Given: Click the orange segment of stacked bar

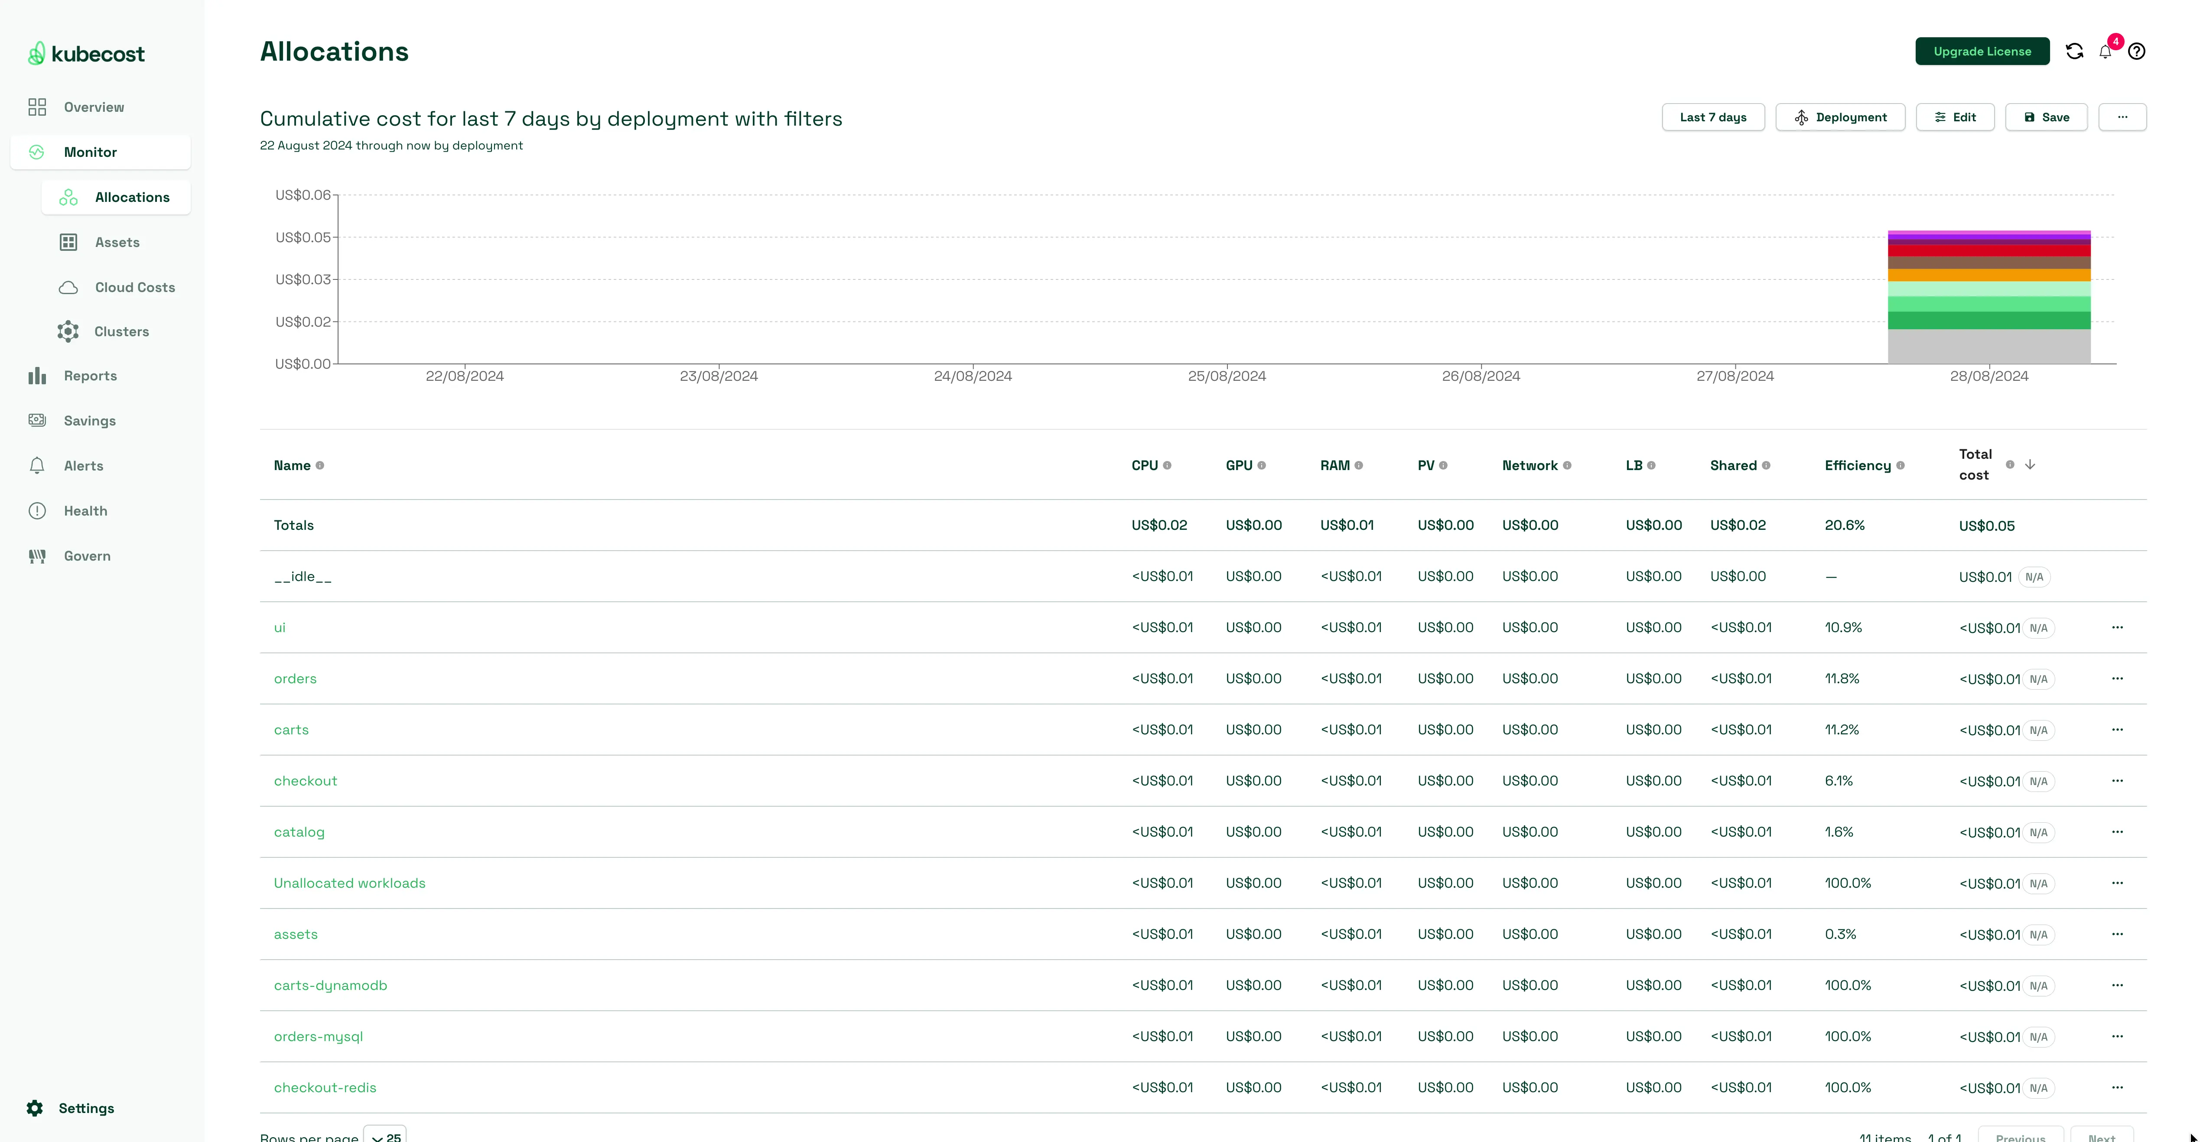Looking at the screenshot, I should (1988, 276).
